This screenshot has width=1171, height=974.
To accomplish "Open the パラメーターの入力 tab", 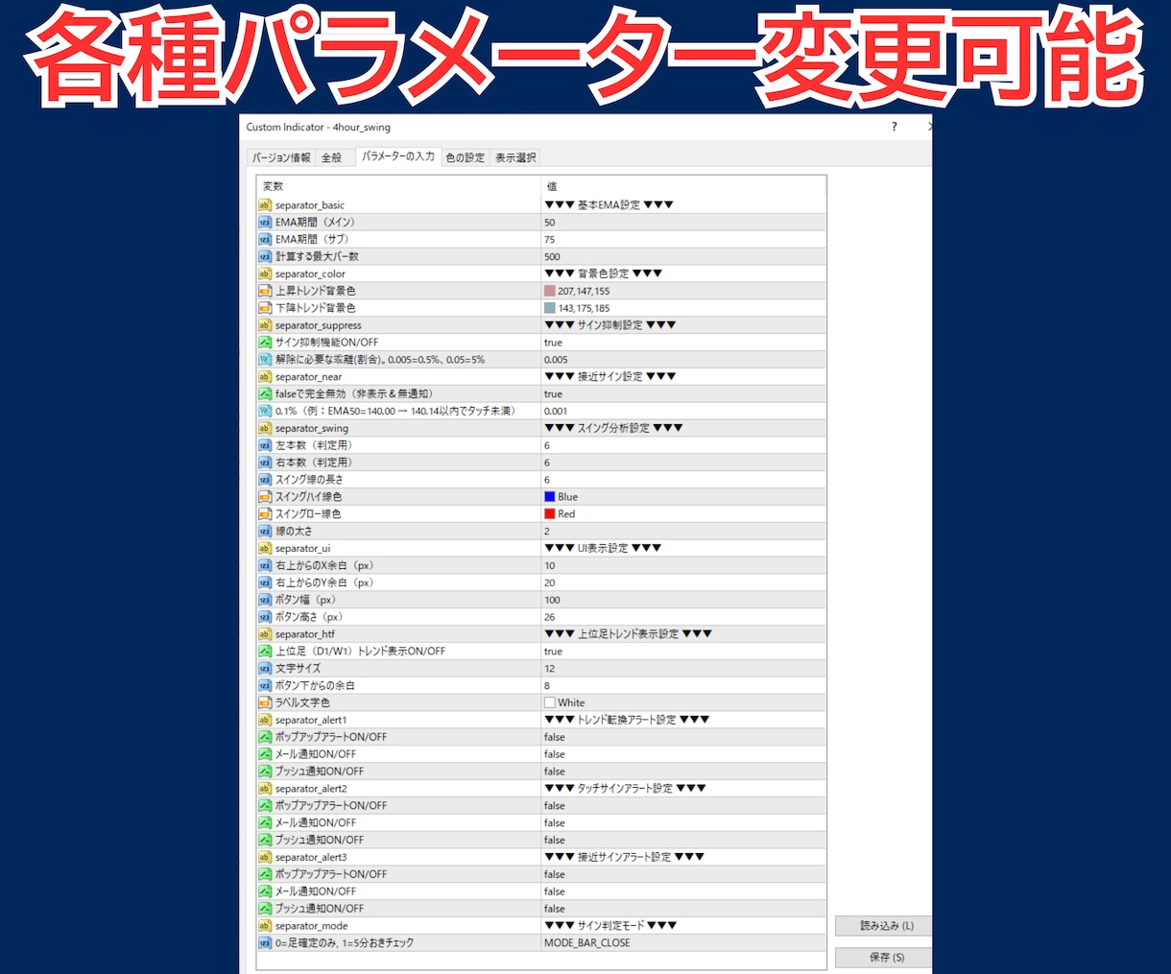I will [x=398, y=156].
